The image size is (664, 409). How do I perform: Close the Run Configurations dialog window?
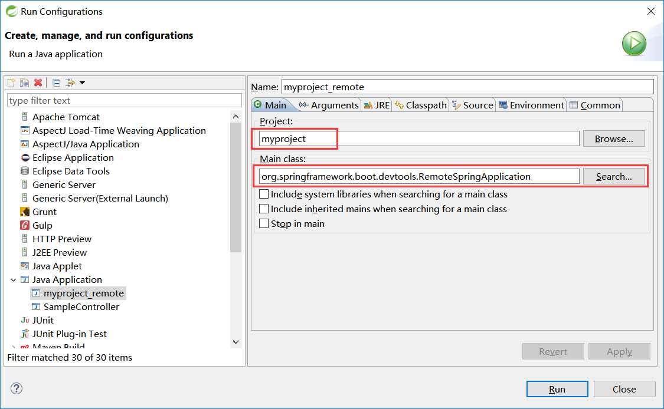click(x=651, y=11)
